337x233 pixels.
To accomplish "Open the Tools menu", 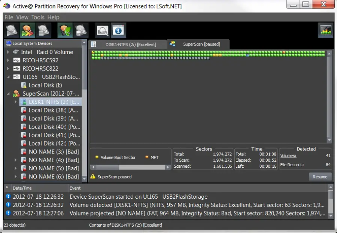I will coord(38,17).
